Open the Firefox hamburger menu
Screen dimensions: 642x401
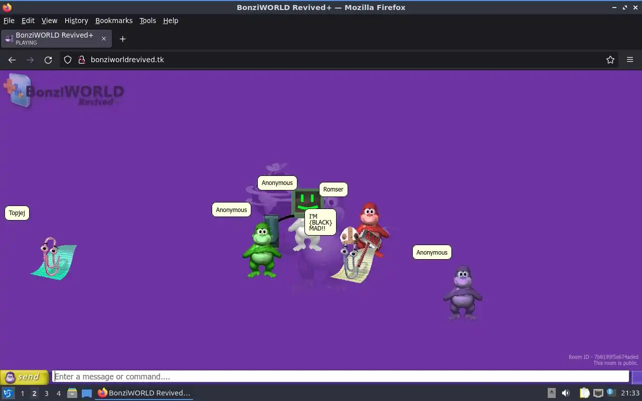pyautogui.click(x=630, y=60)
